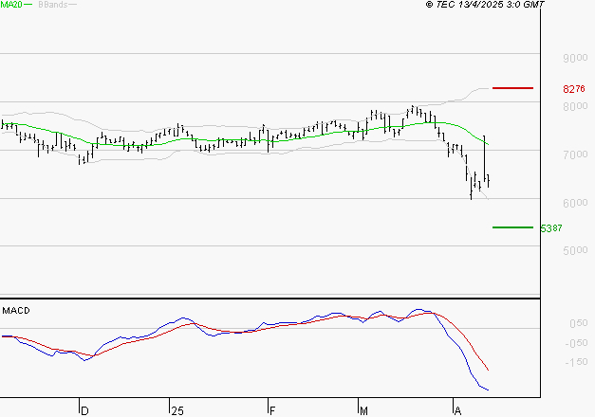Click the gray BBands legend line sample
The width and height of the screenshot is (595, 417).
point(74,6)
